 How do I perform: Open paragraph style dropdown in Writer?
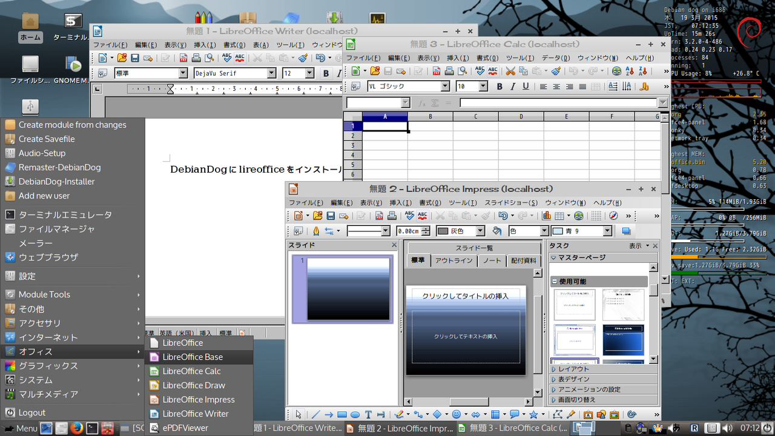click(183, 73)
